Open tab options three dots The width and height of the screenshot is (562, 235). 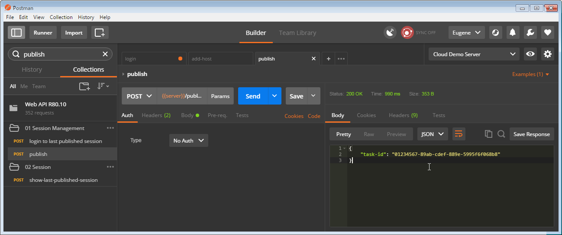341,59
